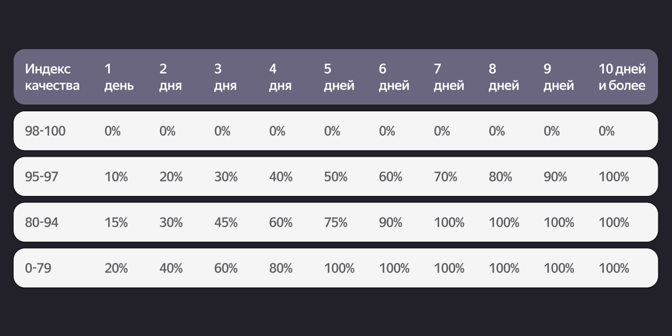Click the "0-79" row label
The image size is (672, 336).
[x=38, y=268]
